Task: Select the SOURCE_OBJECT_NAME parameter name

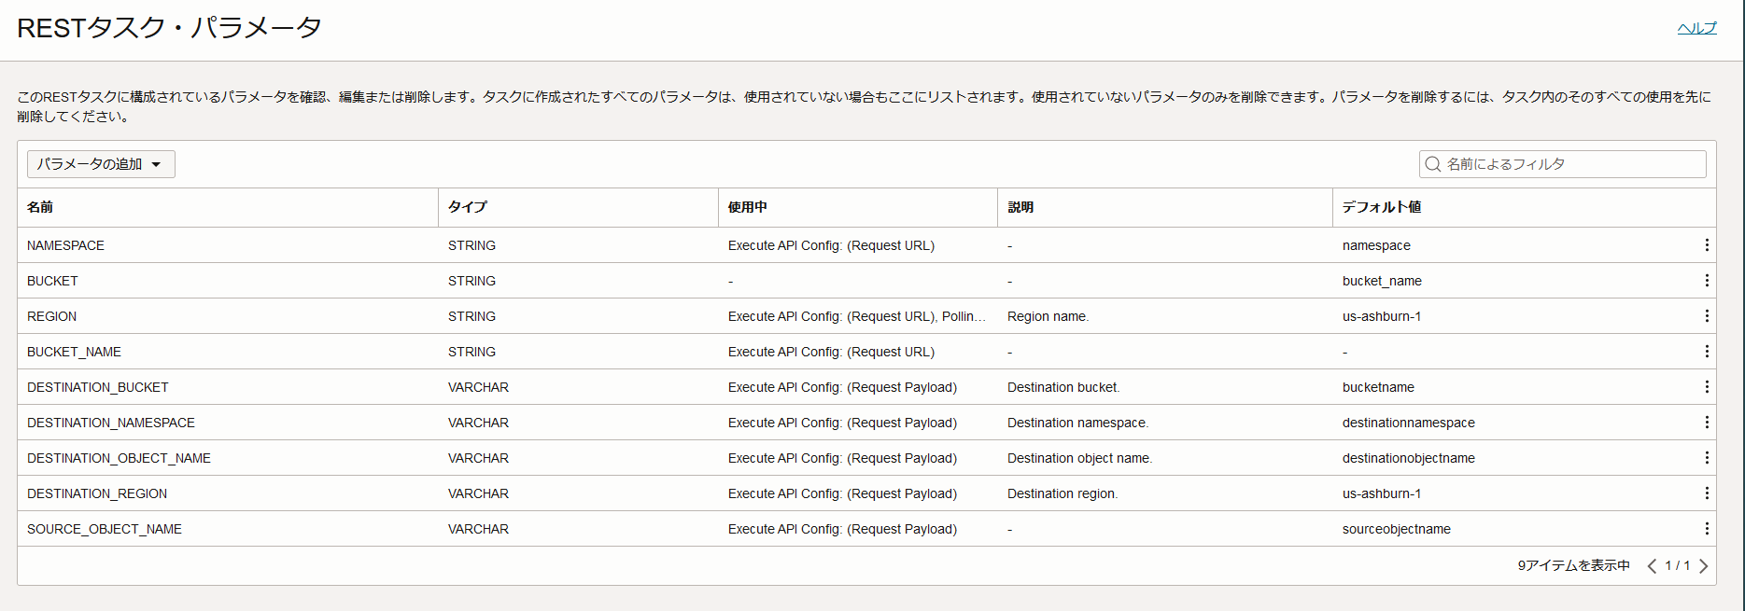Action: 105,529
